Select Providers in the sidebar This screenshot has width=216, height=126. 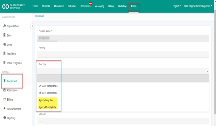[x=11, y=54]
